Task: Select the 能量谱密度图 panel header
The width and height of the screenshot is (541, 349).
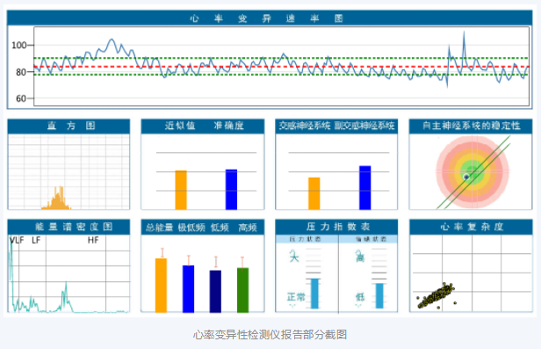Action: (69, 227)
